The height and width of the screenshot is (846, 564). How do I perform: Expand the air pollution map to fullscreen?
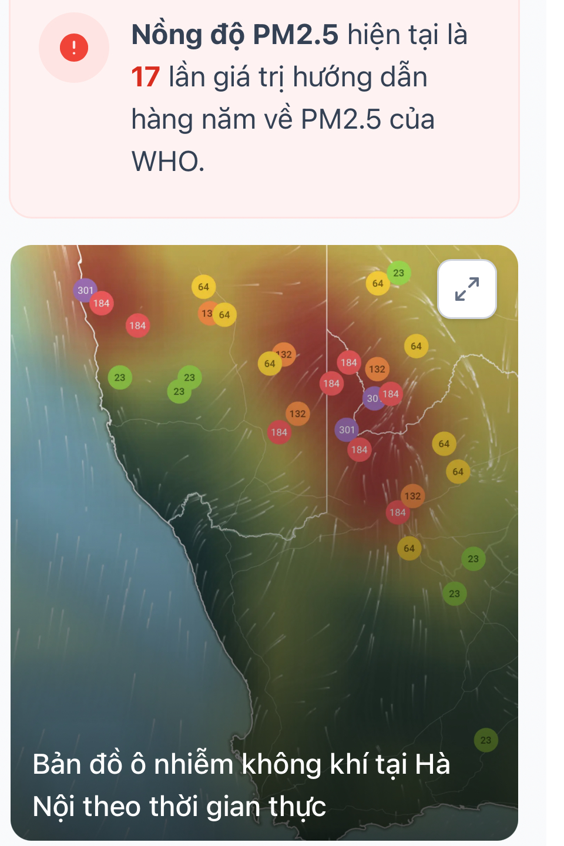[467, 289]
